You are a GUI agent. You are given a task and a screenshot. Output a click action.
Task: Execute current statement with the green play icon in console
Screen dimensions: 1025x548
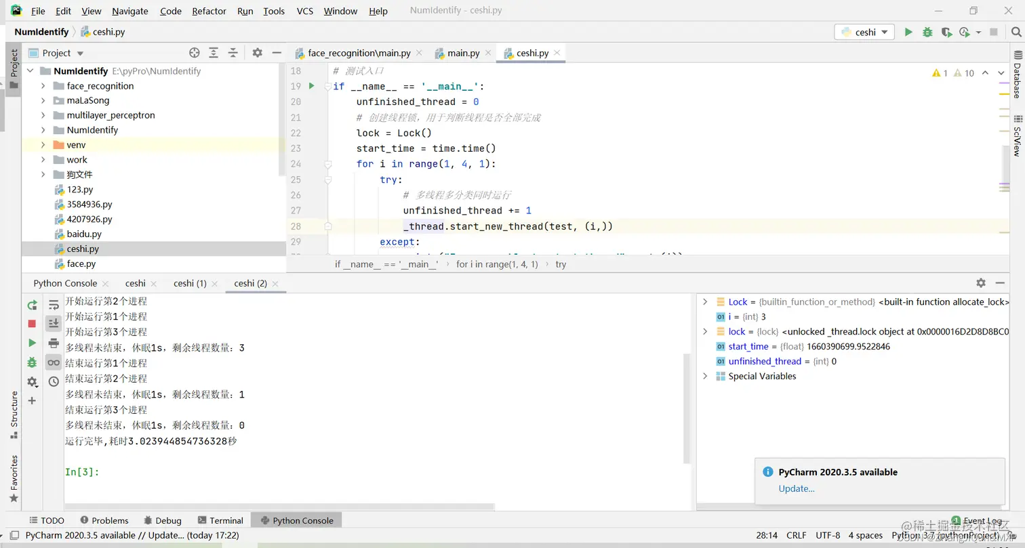pyautogui.click(x=32, y=343)
